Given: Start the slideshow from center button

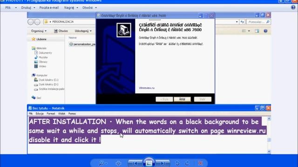Looking at the screenshot, I should click(149, 163).
